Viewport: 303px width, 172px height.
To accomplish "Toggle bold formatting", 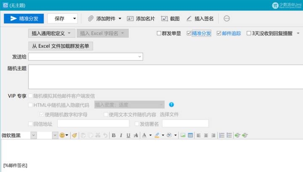I will tap(114, 136).
